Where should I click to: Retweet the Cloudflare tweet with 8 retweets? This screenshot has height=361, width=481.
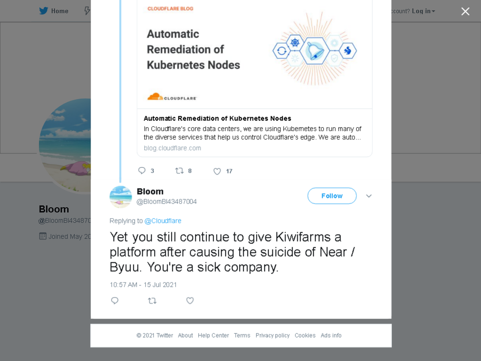(x=183, y=171)
